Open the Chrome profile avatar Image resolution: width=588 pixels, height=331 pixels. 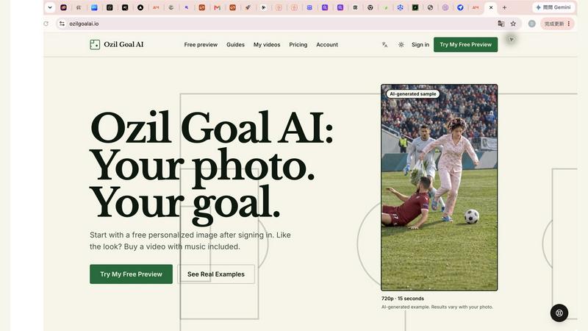coord(531,24)
